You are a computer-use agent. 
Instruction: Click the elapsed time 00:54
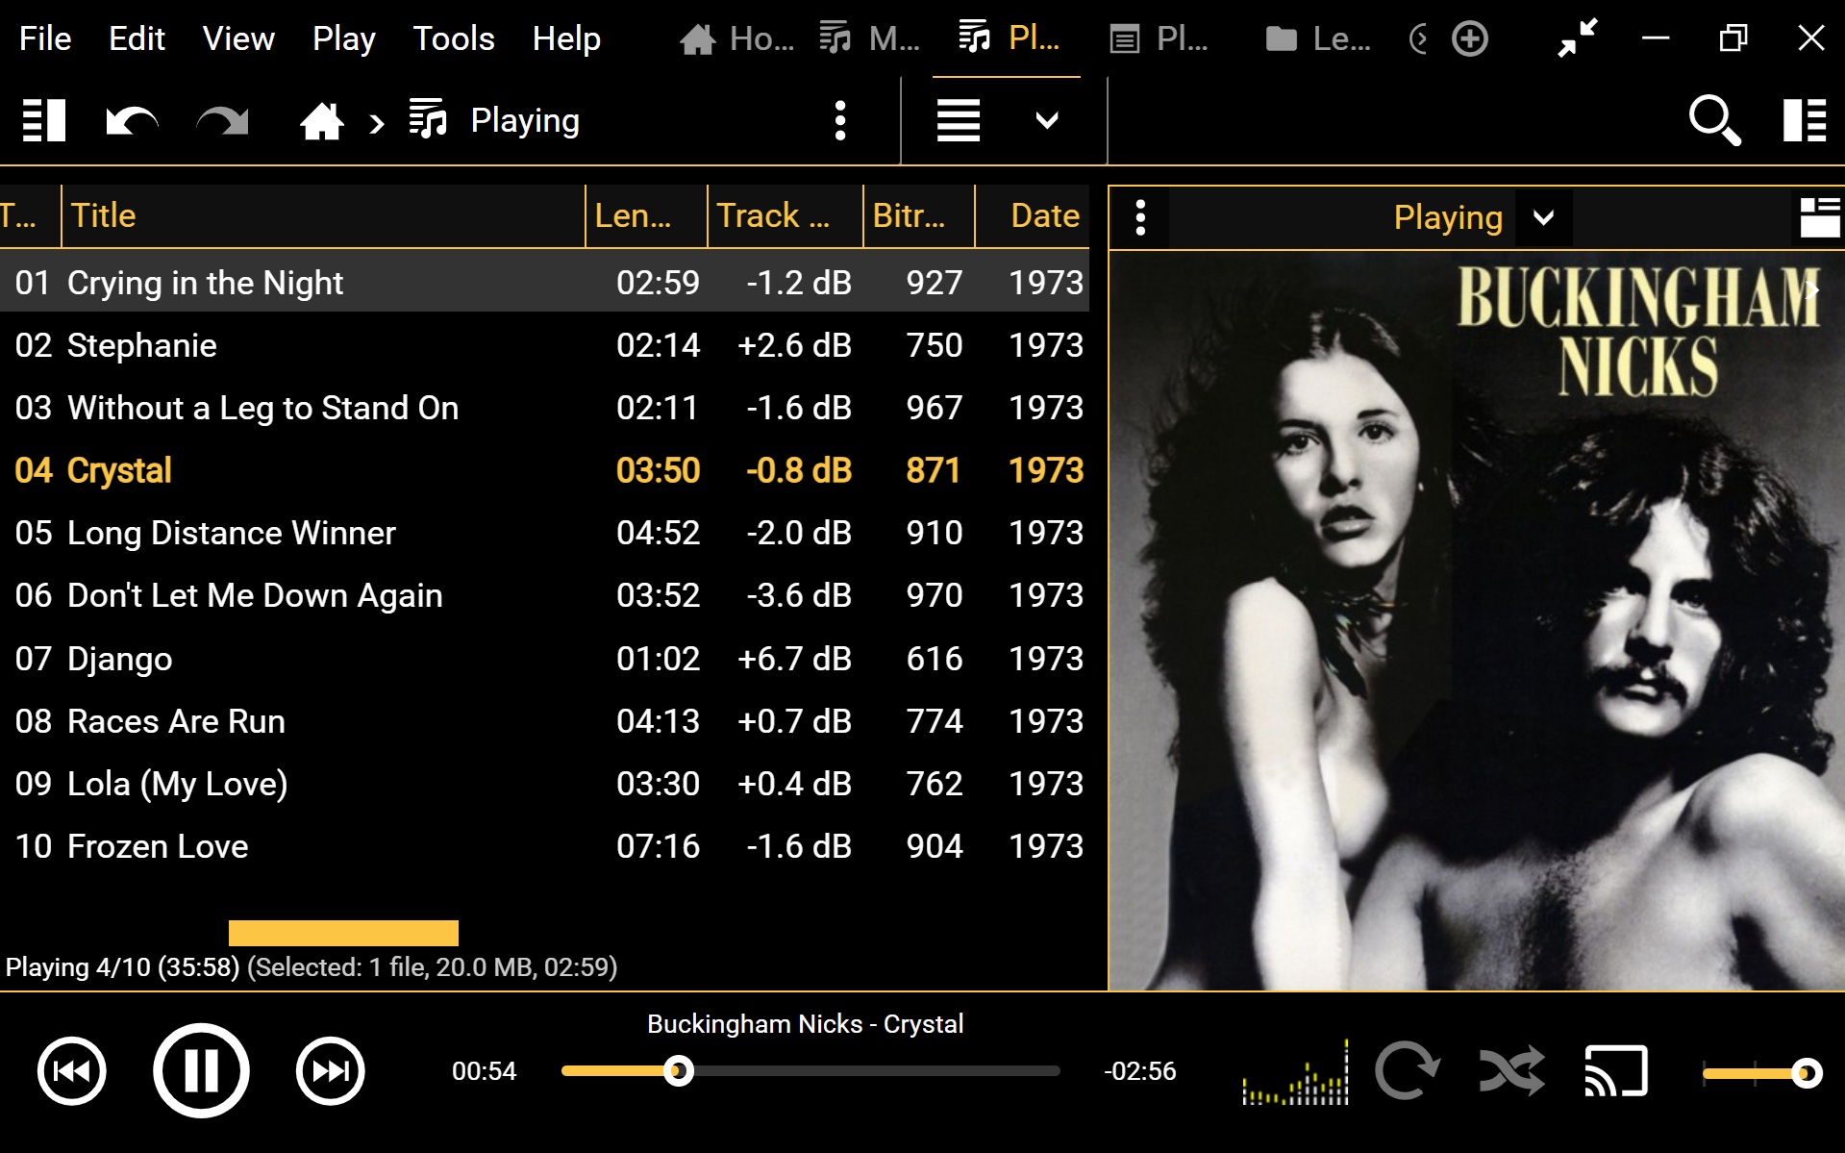(484, 1070)
